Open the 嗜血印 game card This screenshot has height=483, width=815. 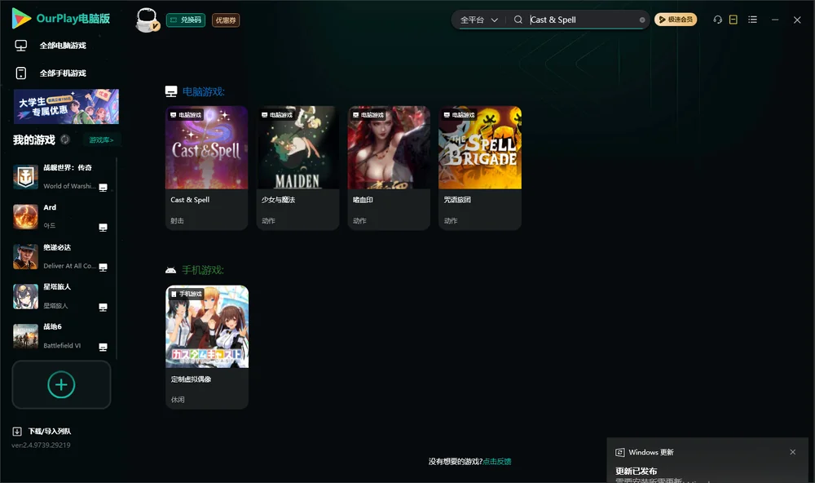click(389, 168)
